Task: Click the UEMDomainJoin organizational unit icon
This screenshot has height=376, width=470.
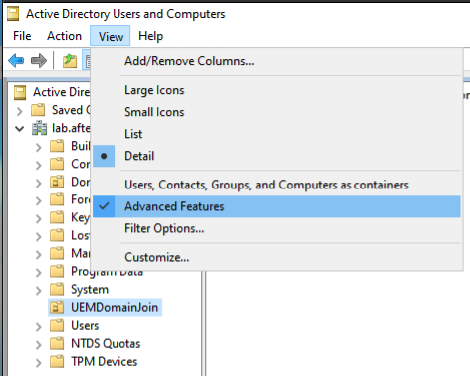Action: tap(57, 307)
